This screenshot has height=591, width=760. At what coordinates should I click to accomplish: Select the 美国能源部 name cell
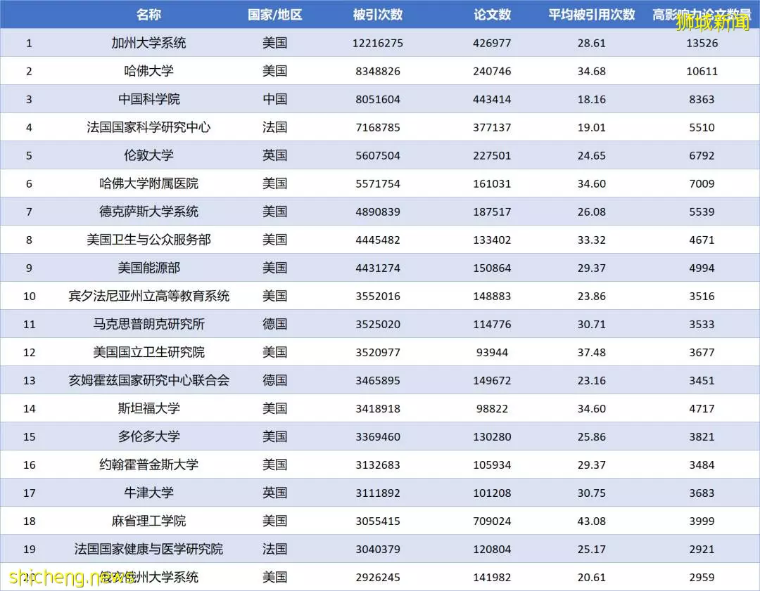[148, 268]
